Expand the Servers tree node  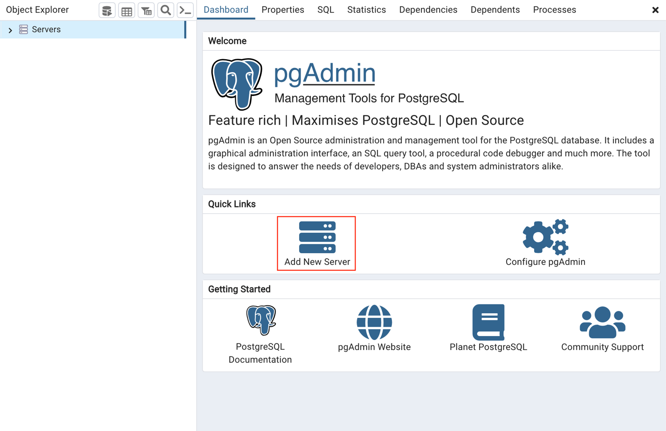pos(10,30)
